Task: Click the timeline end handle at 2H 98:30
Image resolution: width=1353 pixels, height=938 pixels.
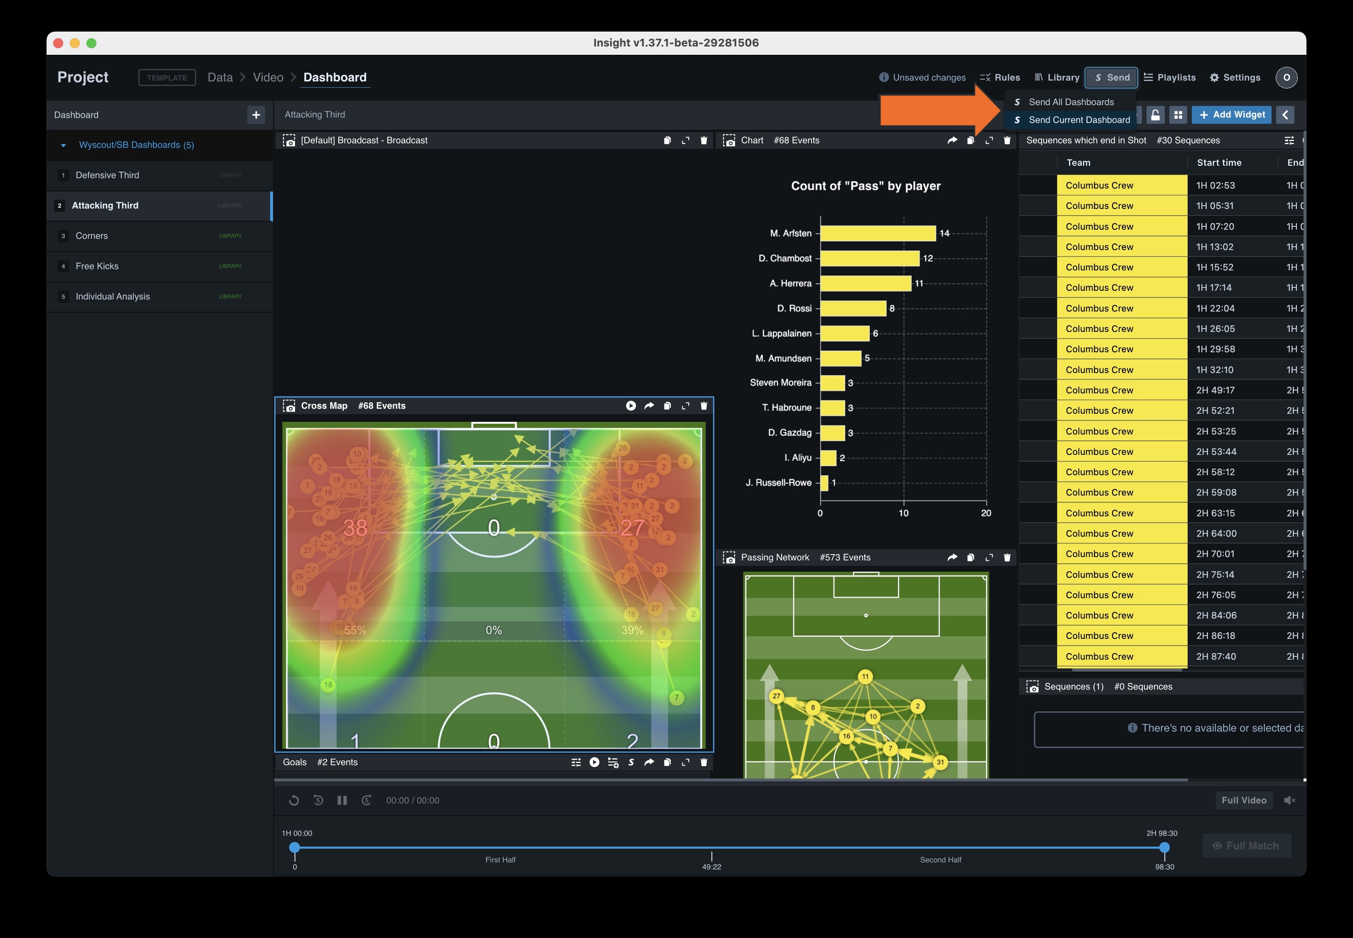Action: [x=1164, y=847]
